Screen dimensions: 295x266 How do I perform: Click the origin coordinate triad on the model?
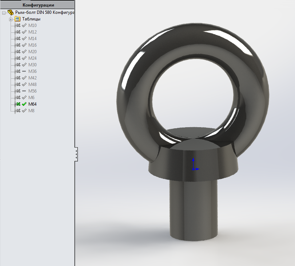[x=194, y=165]
